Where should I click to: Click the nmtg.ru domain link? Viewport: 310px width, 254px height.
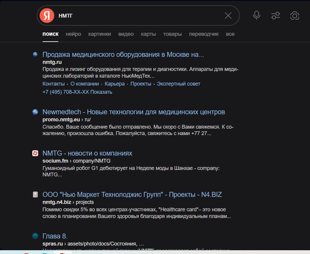tap(52, 62)
